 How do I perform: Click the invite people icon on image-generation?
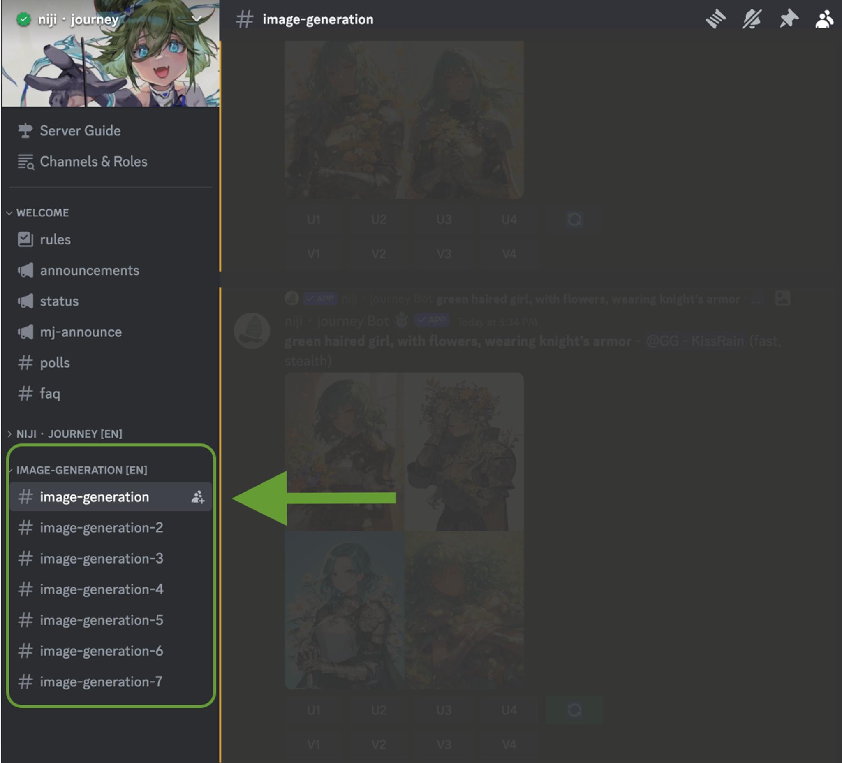click(x=198, y=497)
